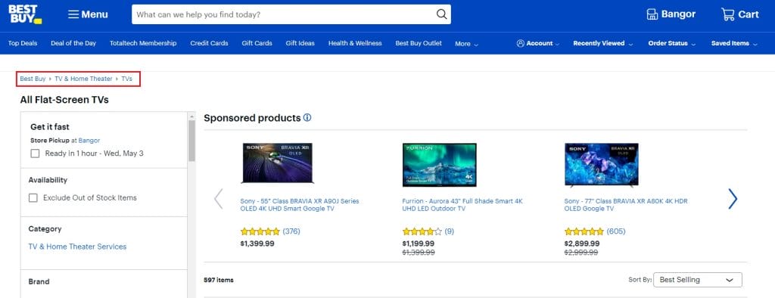Open Sony 55" Class BRAVIA XR A90J title
Viewport: 775px width, 298px height.
pos(300,205)
